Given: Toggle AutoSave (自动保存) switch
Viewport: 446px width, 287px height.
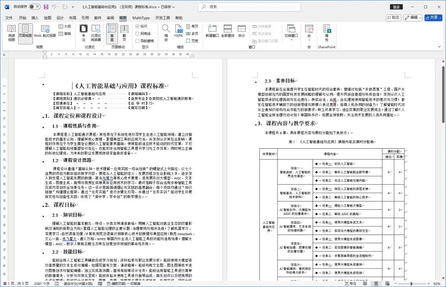Looking at the screenshot, I should click(x=34, y=7).
